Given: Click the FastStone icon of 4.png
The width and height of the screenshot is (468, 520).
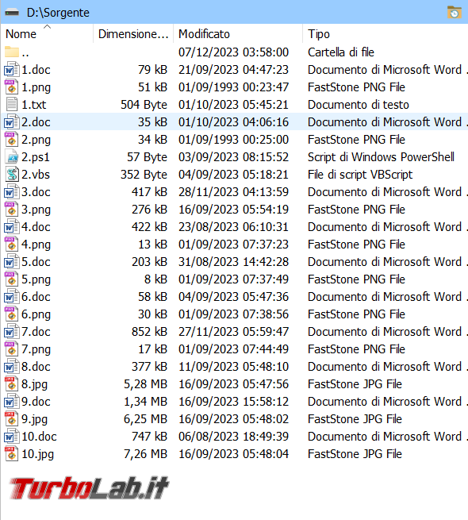Looking at the screenshot, I should coord(12,245).
